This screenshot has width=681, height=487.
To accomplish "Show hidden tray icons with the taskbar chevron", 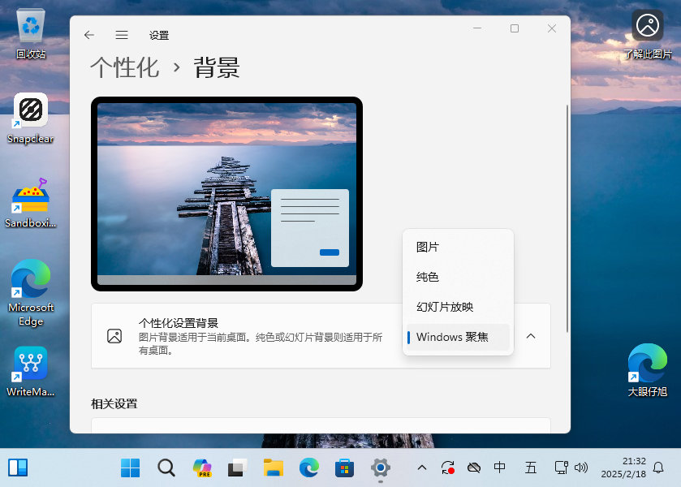I will pos(421,468).
